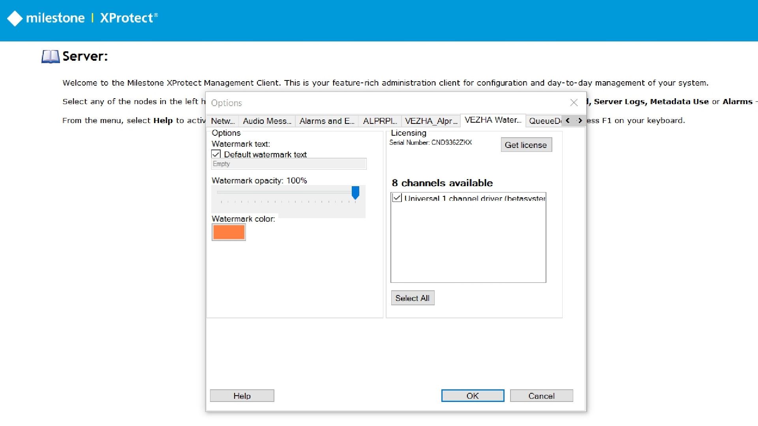Click the Empty watermark text field
The width and height of the screenshot is (758, 426).
coord(289,164)
